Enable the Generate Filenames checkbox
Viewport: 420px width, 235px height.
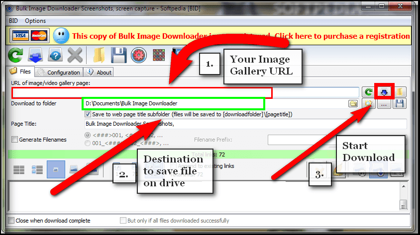15,140
